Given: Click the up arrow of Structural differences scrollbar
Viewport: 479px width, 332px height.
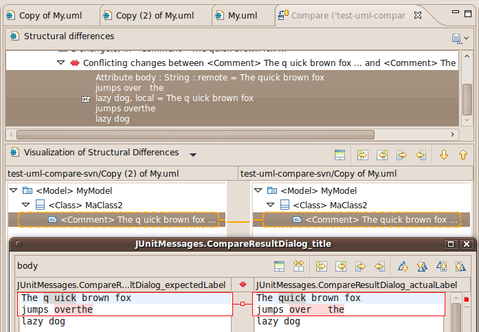Looking at the screenshot, I should point(467,56).
